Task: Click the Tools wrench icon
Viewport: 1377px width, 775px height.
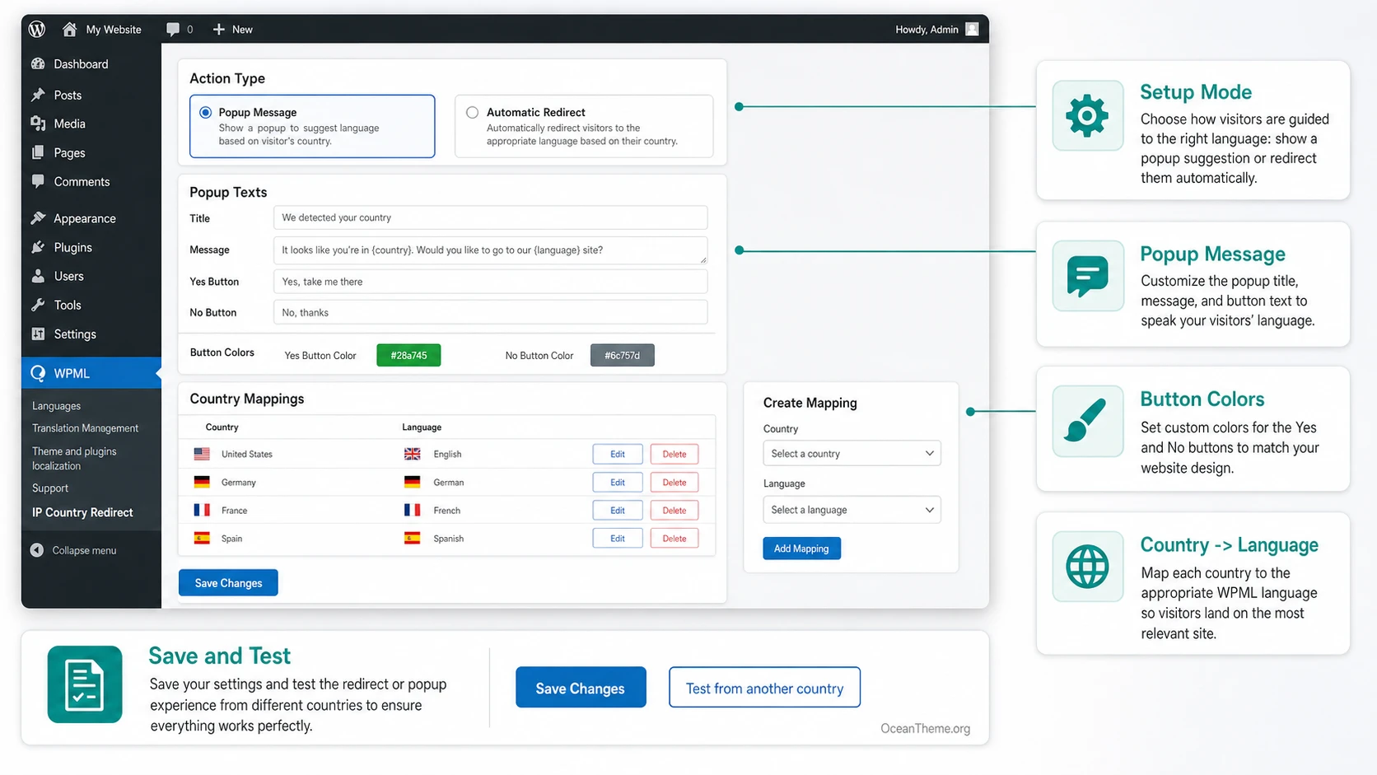Action: 38,305
